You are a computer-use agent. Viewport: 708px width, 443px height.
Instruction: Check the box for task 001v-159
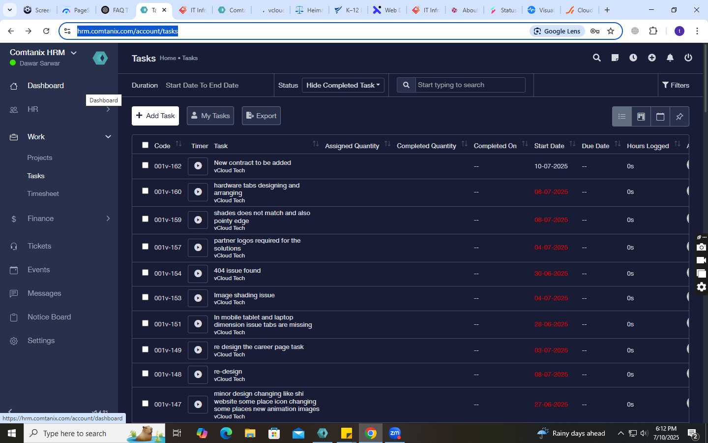coord(145,219)
